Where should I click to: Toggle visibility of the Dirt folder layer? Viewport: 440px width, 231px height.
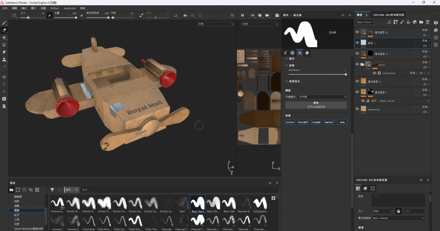pos(357,64)
